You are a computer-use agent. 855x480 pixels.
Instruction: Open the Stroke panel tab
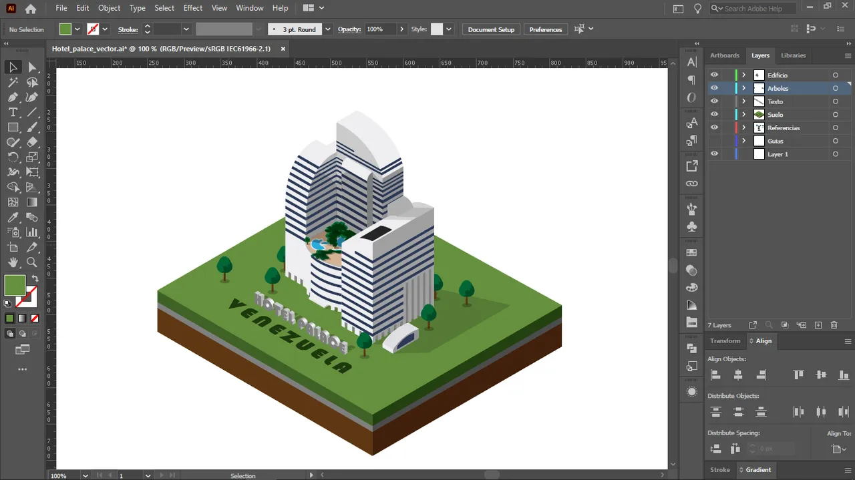tap(719, 469)
